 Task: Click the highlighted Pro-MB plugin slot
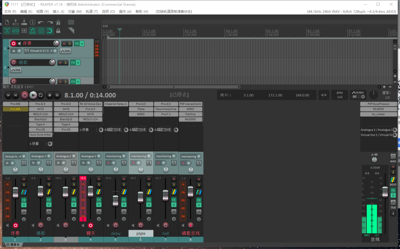coord(15,109)
